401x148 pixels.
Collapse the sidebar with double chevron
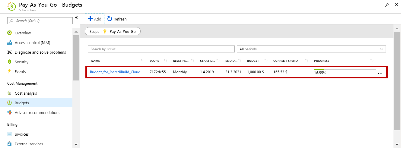(x=76, y=17)
